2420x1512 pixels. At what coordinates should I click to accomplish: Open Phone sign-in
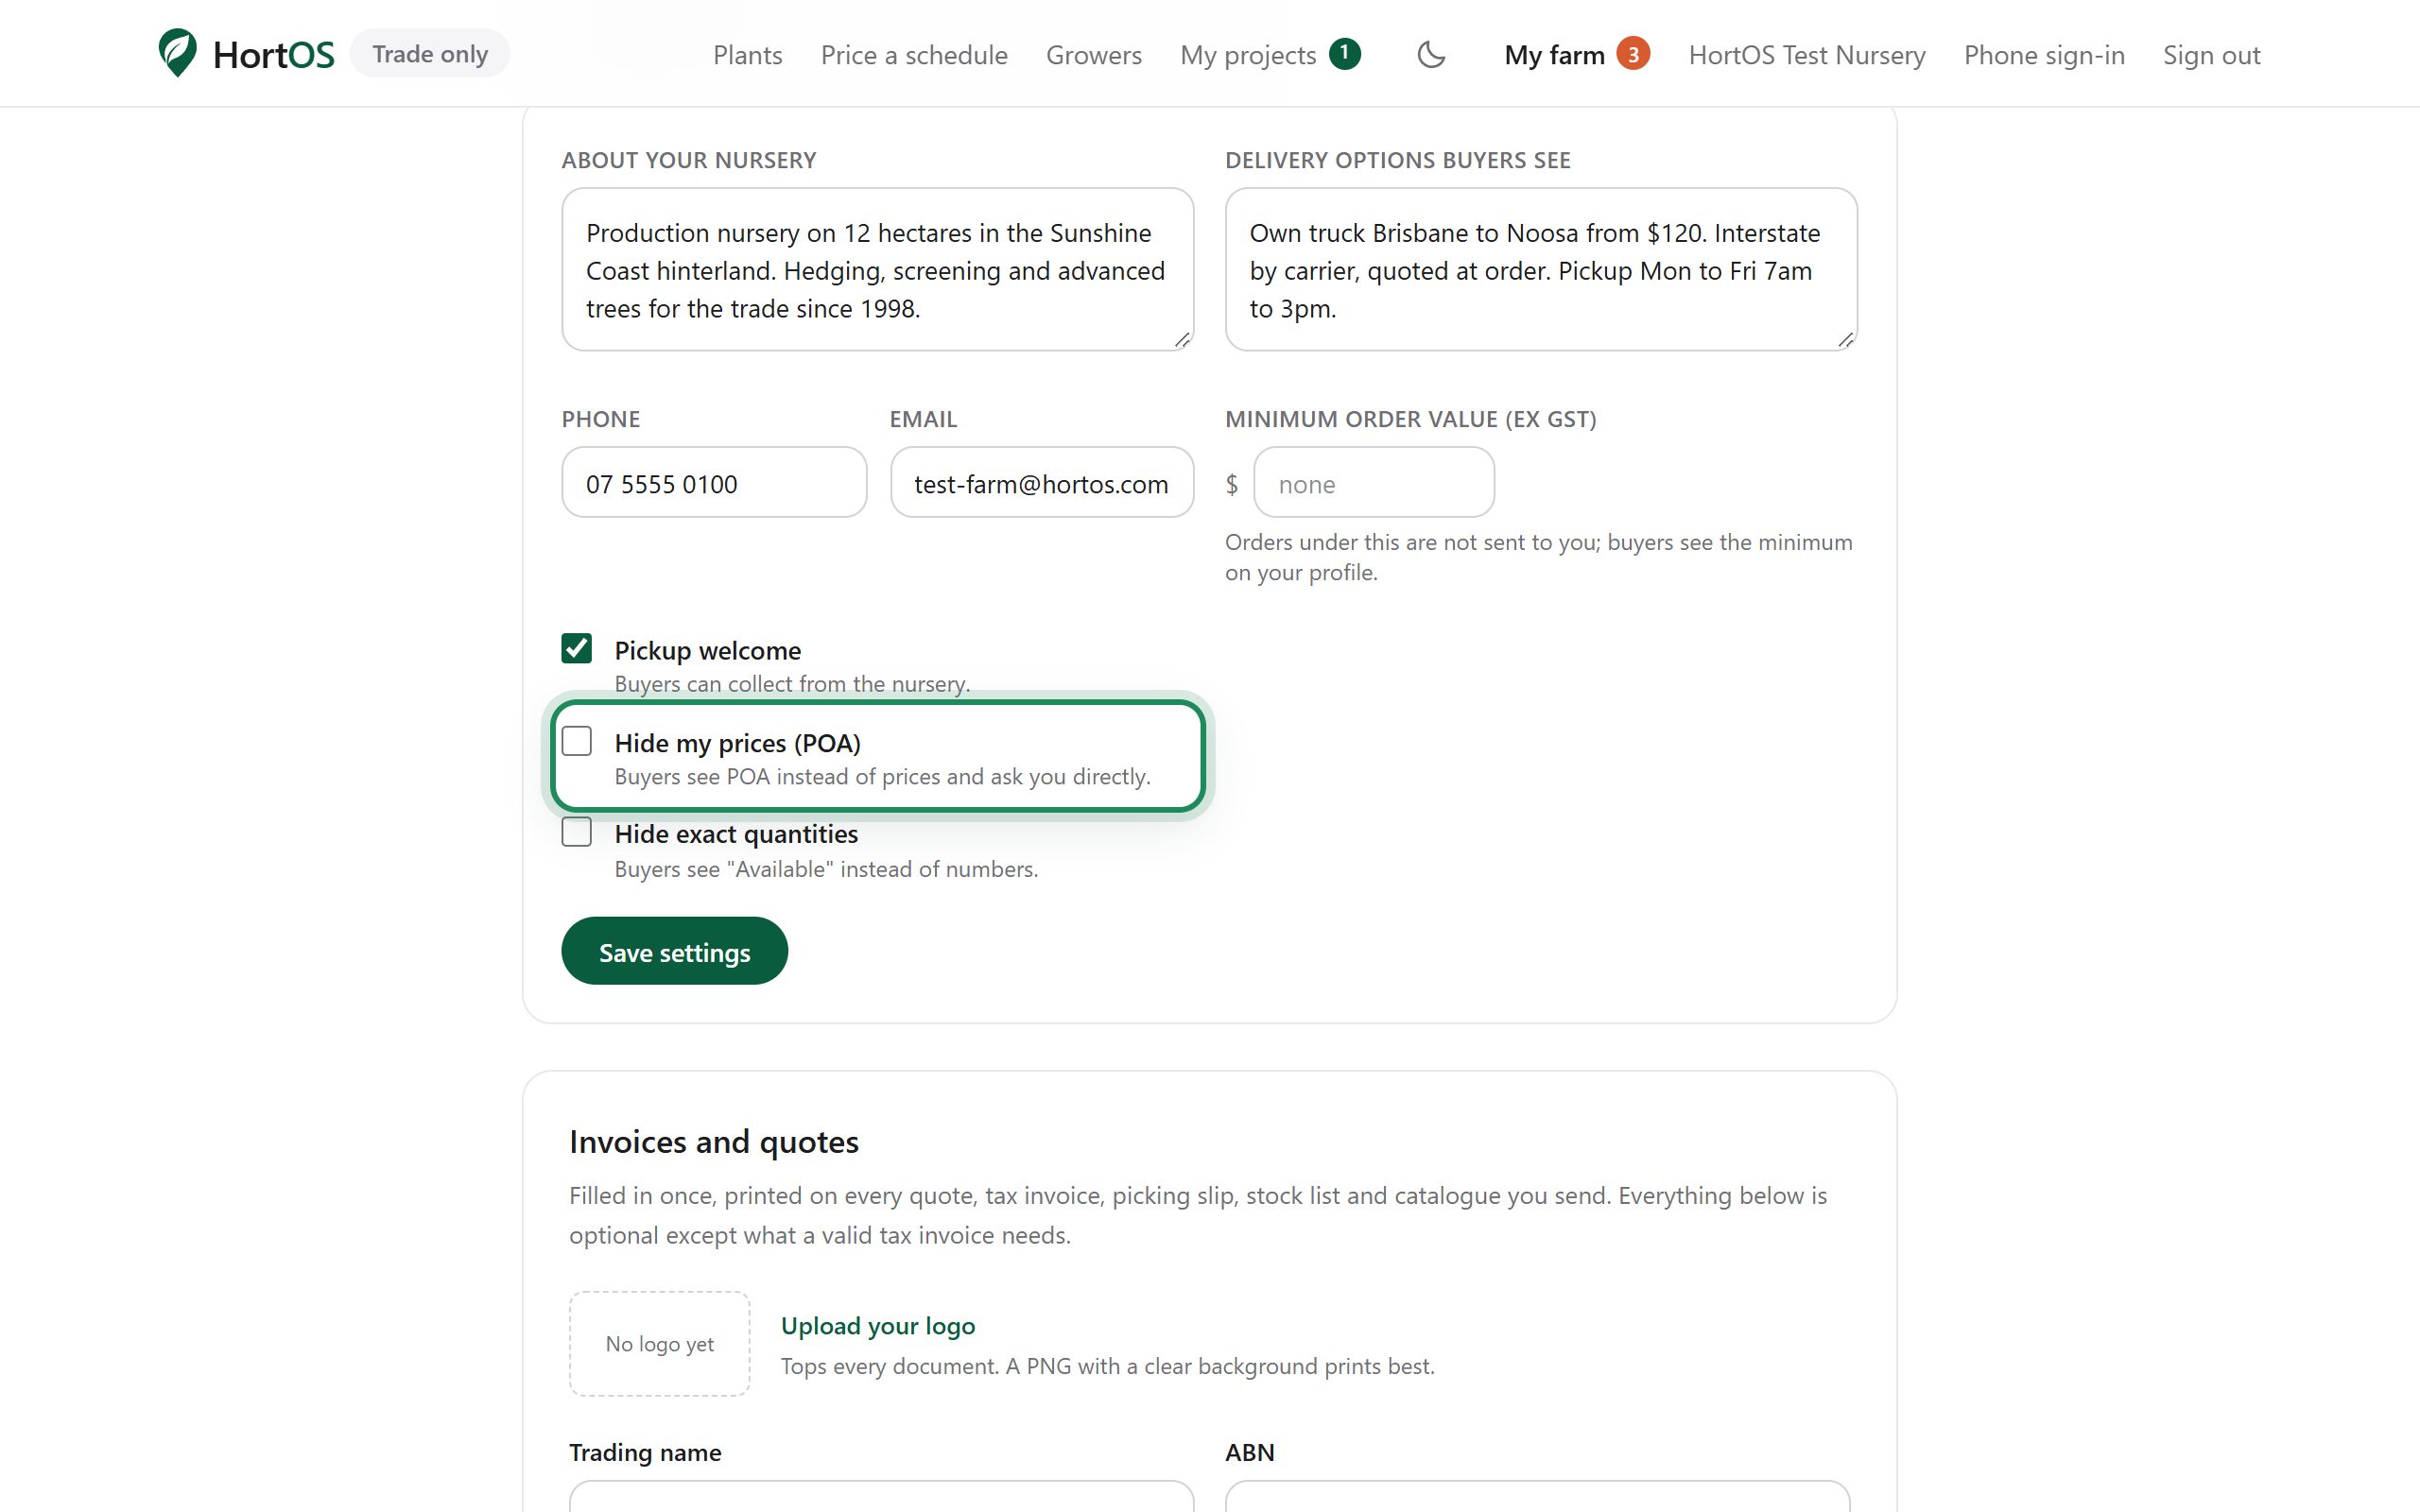pos(2044,55)
